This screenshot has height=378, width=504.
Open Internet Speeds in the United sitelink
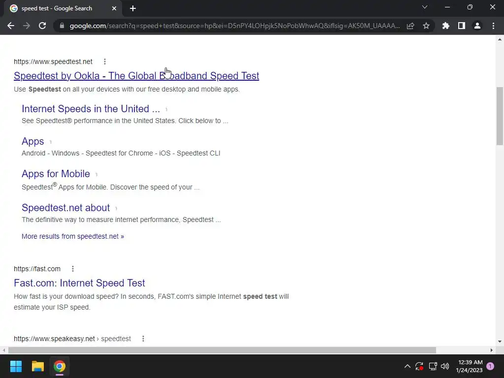pos(91,109)
